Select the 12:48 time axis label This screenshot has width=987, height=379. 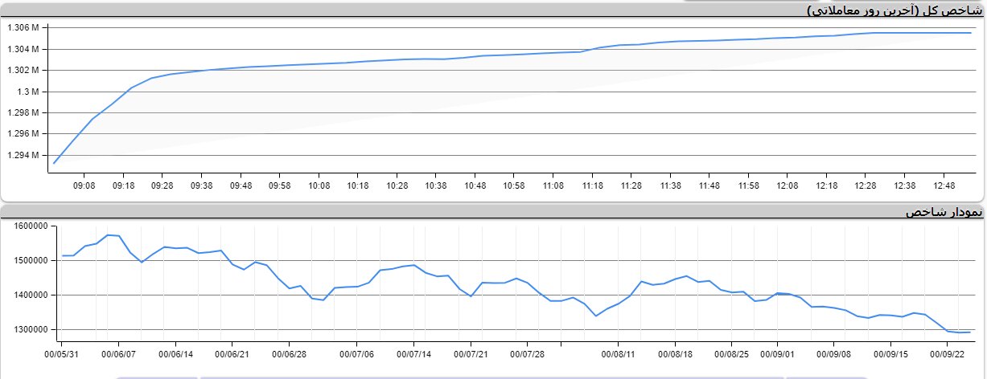click(x=944, y=185)
